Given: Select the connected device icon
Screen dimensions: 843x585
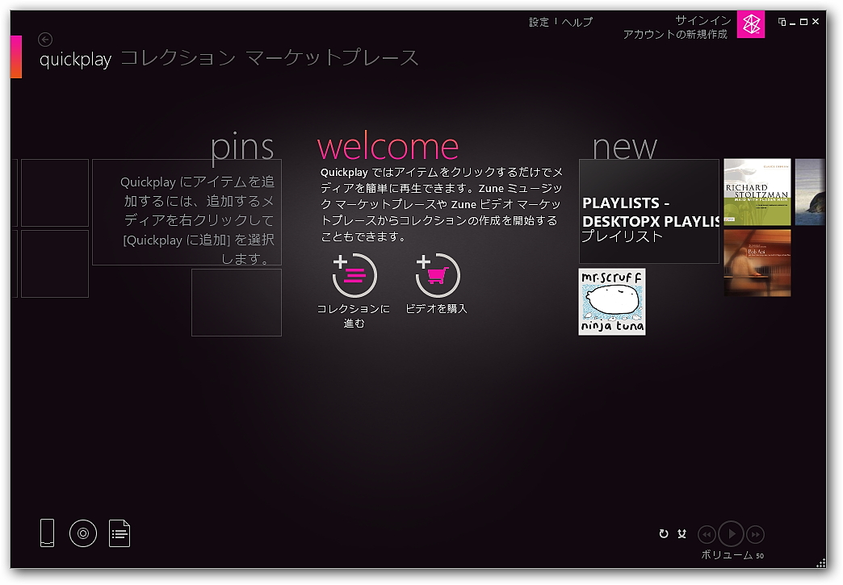Looking at the screenshot, I should (47, 533).
